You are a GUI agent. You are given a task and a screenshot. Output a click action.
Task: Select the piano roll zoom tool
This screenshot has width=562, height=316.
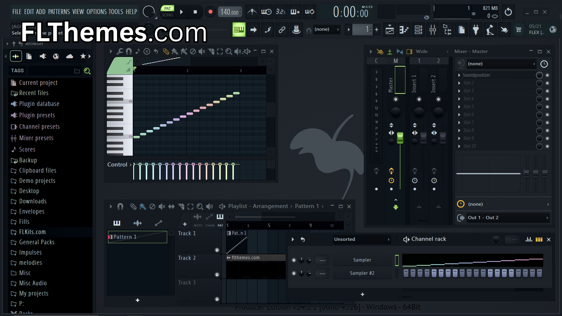[229, 51]
